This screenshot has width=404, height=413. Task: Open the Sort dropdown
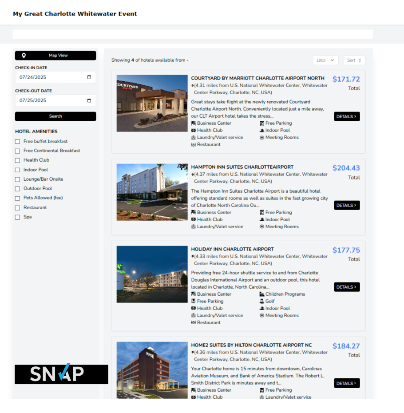coord(354,60)
